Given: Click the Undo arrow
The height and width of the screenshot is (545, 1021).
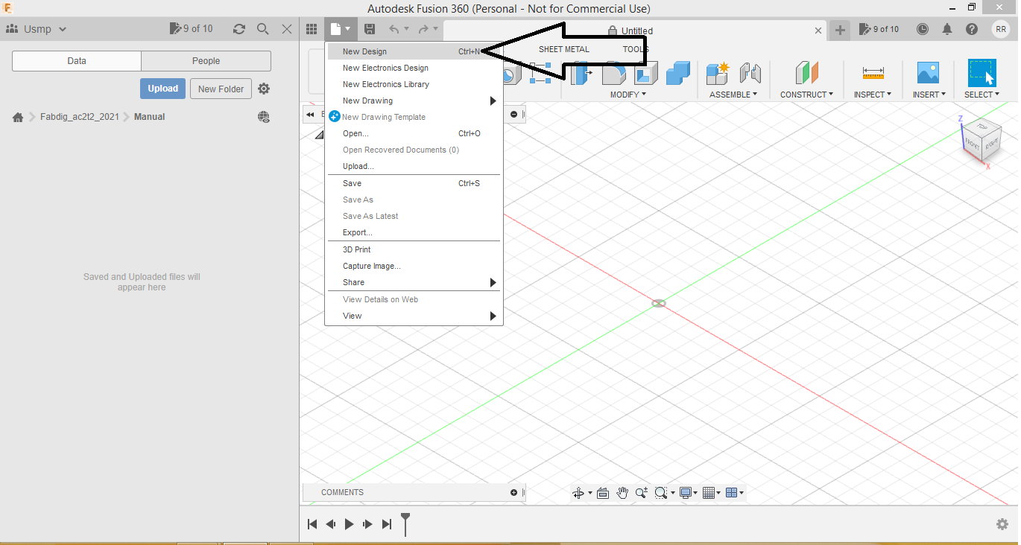Looking at the screenshot, I should [394, 29].
